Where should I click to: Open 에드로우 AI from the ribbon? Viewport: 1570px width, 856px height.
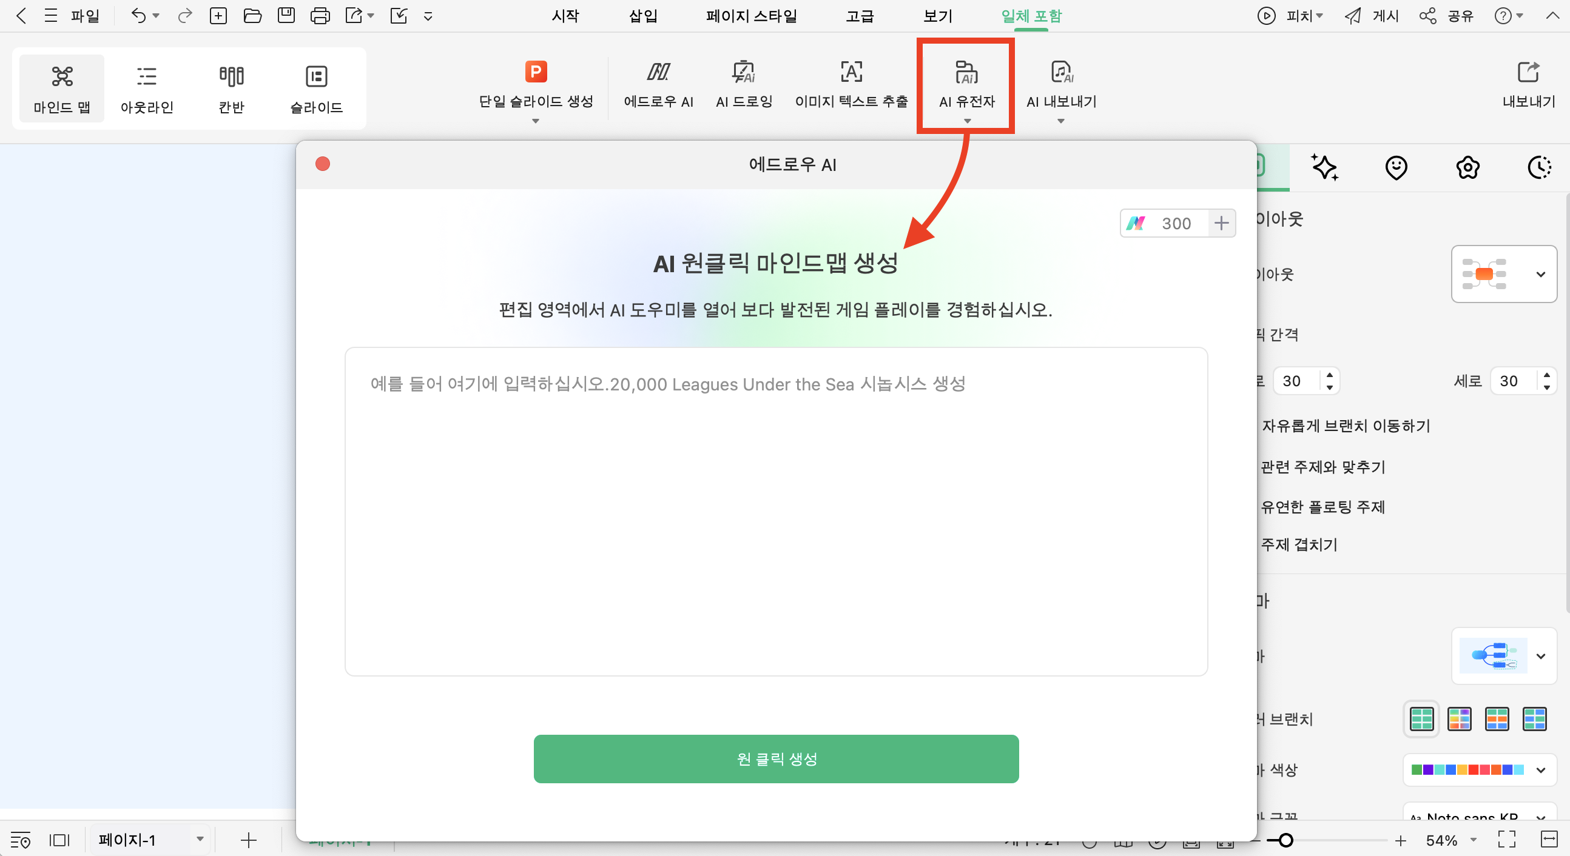pyautogui.click(x=658, y=85)
